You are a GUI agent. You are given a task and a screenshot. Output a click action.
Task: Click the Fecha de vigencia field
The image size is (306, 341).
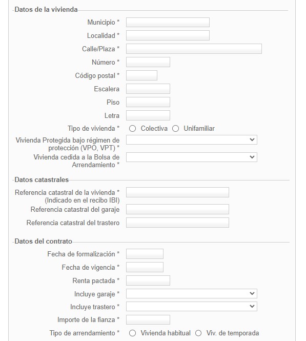pyautogui.click(x=145, y=267)
